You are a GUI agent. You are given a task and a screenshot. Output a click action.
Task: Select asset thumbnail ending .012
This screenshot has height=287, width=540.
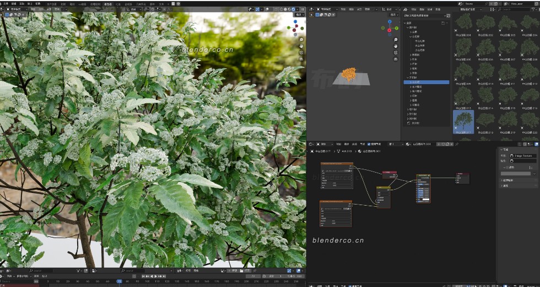point(530,74)
